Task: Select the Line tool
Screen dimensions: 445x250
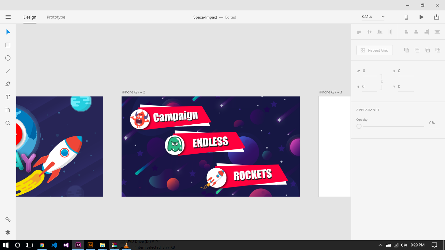Action: point(8,71)
